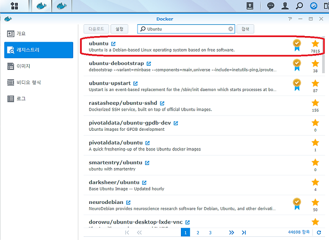Image resolution: width=329 pixels, height=240 pixels.
Task: Click the 다운로드 download button
Action: coord(96,29)
